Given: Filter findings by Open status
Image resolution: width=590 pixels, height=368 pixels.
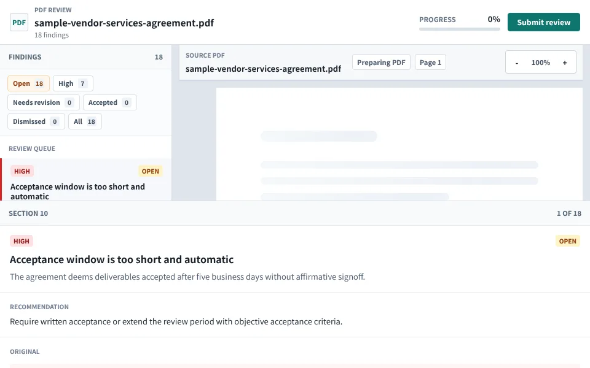Looking at the screenshot, I should (x=29, y=83).
